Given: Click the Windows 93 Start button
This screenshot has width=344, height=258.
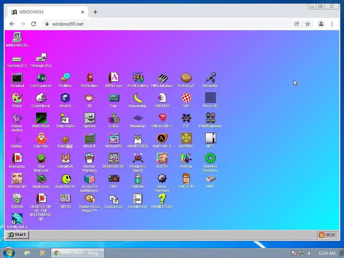Looking at the screenshot, I should coord(17,235).
